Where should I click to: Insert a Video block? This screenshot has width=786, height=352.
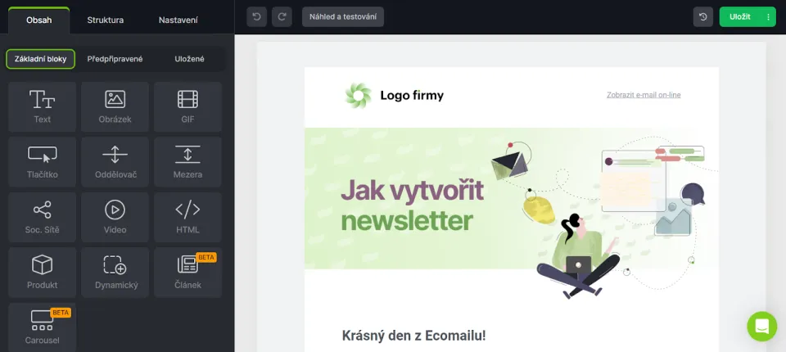(x=115, y=217)
